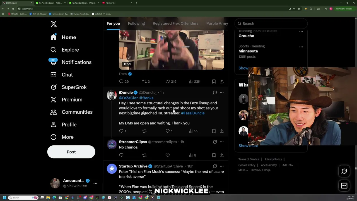Image resolution: width=357 pixels, height=201 pixels.
Task: Click the @FaZeClan mention
Action: [x=128, y=98]
